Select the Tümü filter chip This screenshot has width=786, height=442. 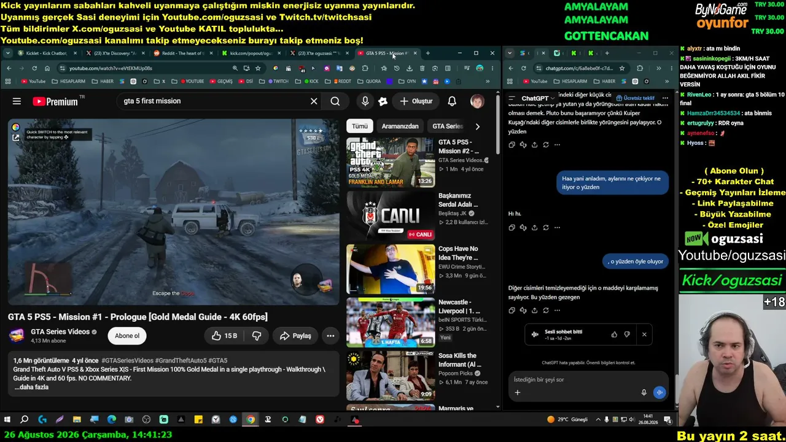click(360, 126)
